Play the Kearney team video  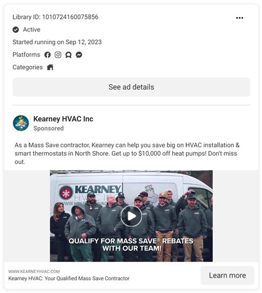click(x=132, y=216)
